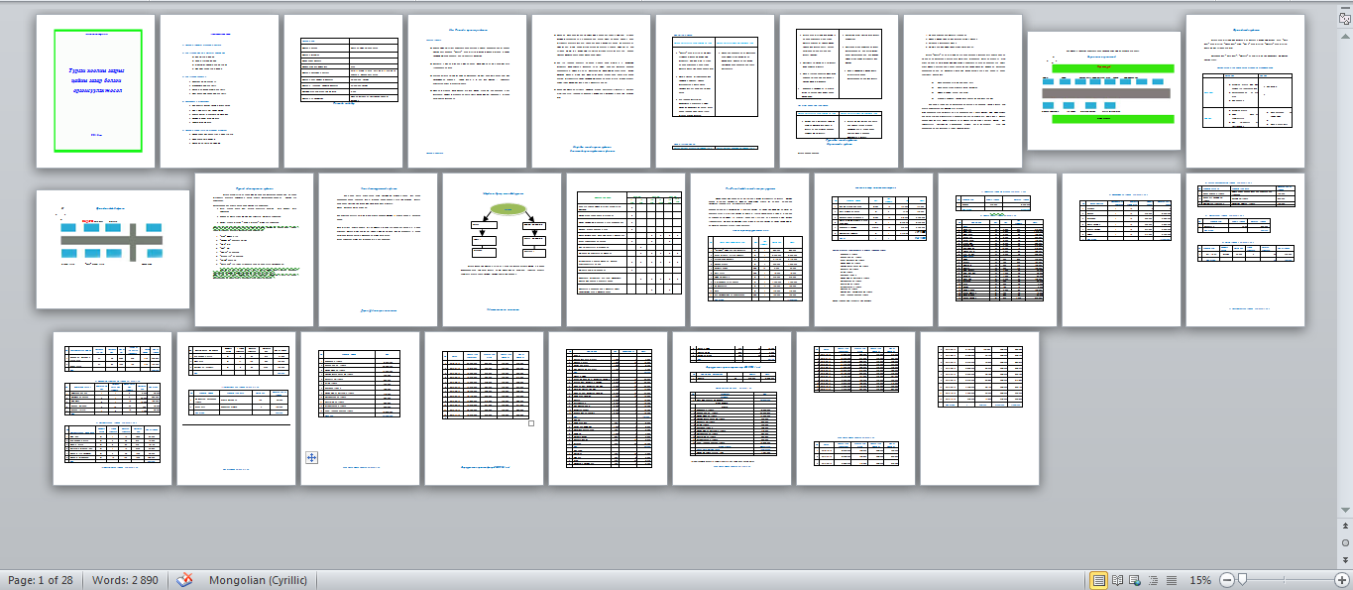Switch to Print Layout view
Viewport: 1353px width, 590px height.
[1098, 580]
